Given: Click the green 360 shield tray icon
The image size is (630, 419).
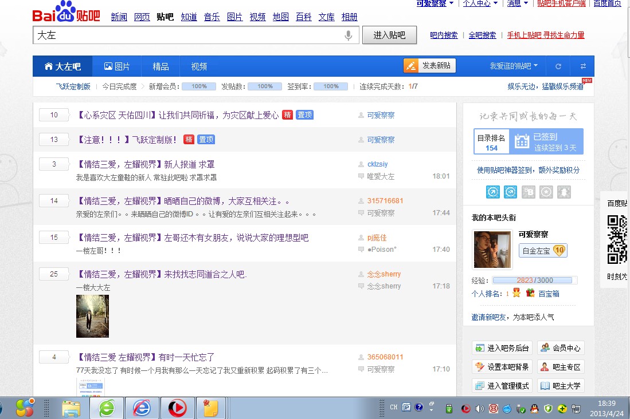Looking at the screenshot, I should coord(548,409).
